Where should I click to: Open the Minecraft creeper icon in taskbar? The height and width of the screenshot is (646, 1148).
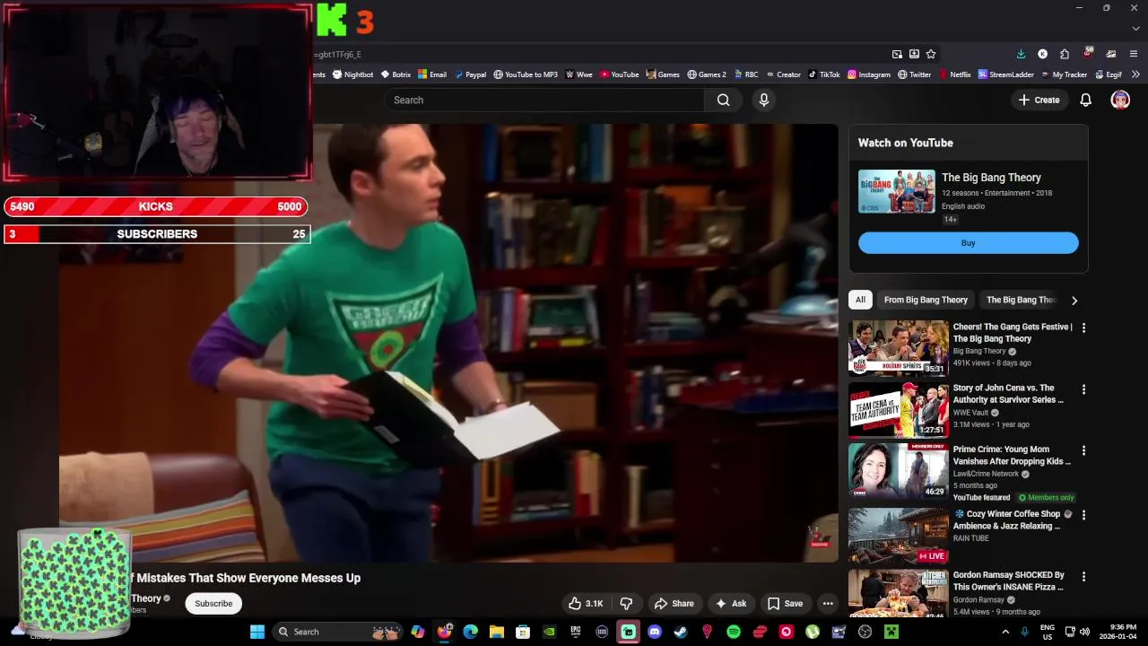pos(891,632)
